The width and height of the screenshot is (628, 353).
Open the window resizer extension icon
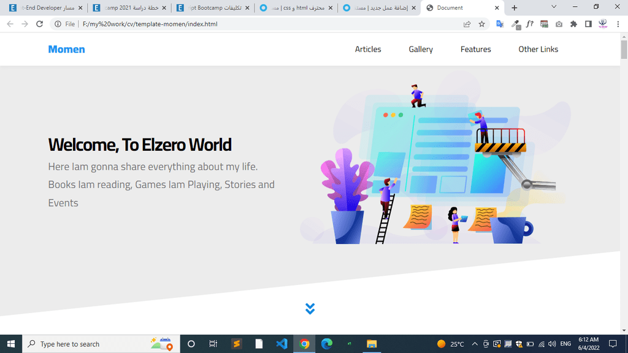pos(545,24)
